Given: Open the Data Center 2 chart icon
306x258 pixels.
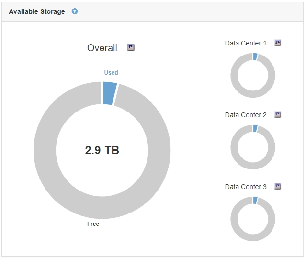Looking at the screenshot, I should (x=278, y=114).
